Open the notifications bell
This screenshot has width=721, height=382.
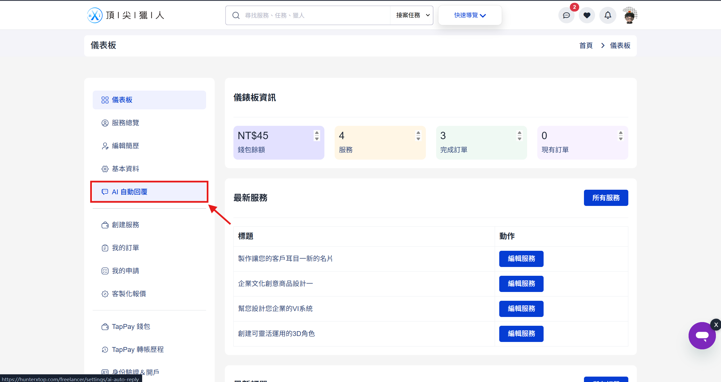pyautogui.click(x=608, y=15)
